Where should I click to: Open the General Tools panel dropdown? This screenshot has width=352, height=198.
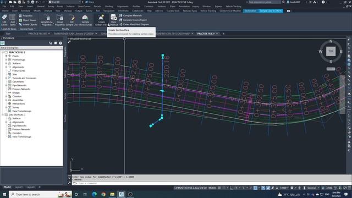pos(28,29)
